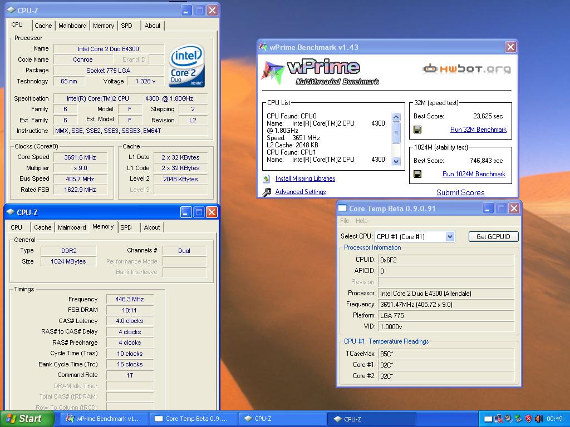Click the Command Rate value 1T
The image size is (570, 427).
tap(130, 375)
